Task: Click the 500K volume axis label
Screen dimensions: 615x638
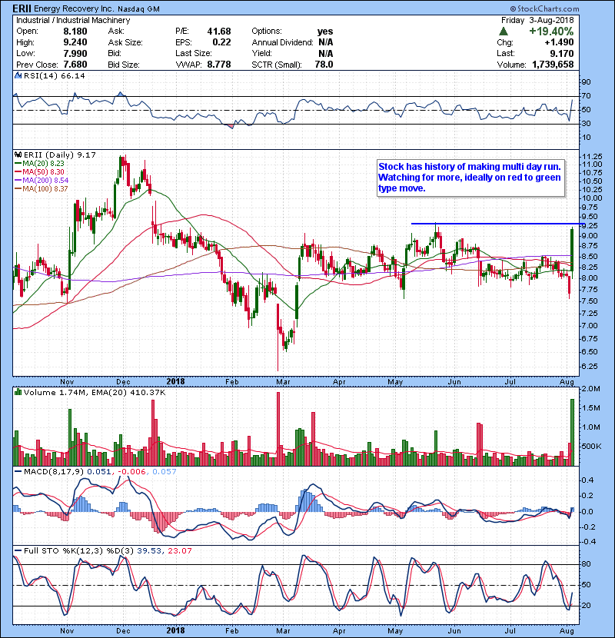Action: (591, 447)
